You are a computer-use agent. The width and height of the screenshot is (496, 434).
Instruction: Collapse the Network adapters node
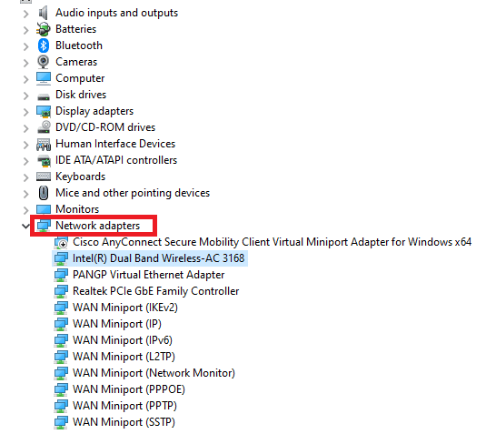25,227
